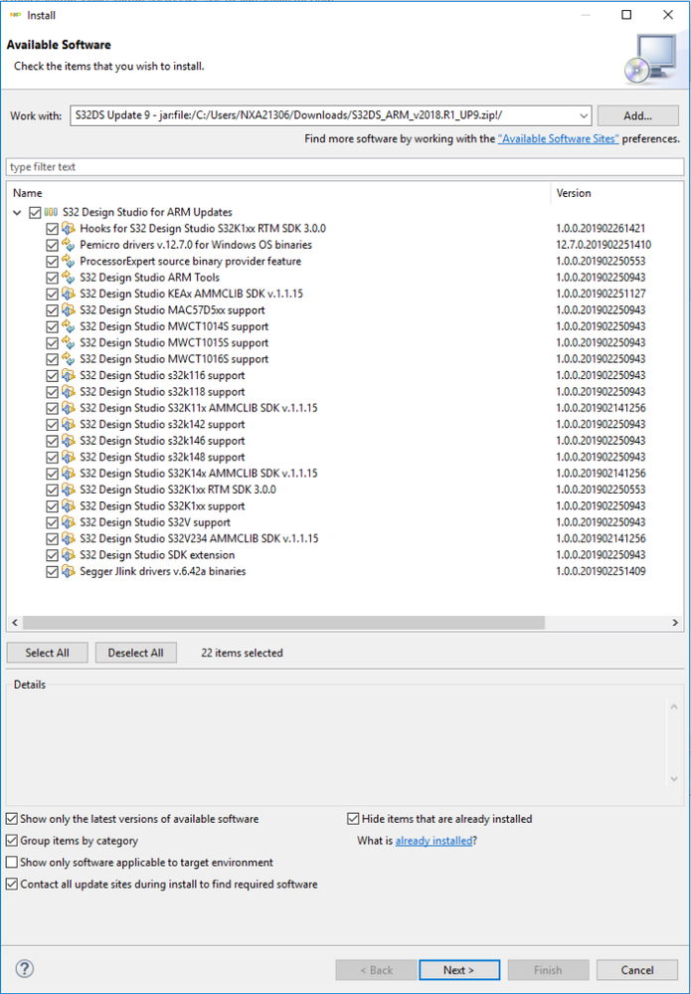Click icon beside KEAx AMMCLIB SDK v.1.1.15

pyautogui.click(x=69, y=295)
